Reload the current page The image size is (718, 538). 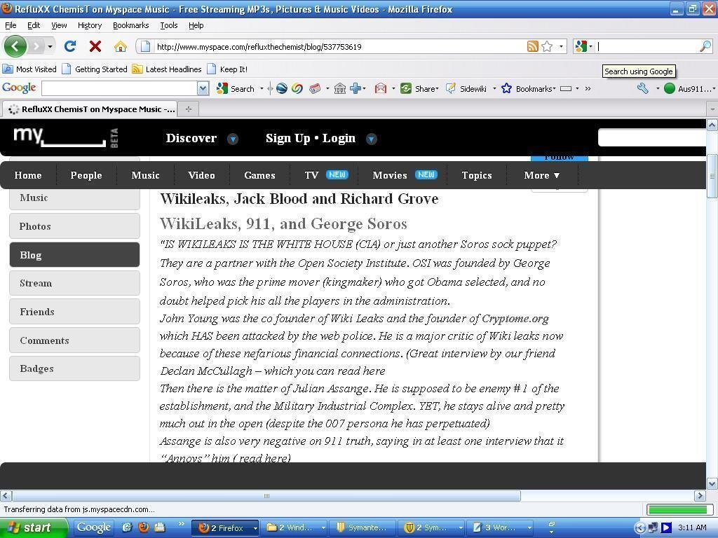[70, 46]
